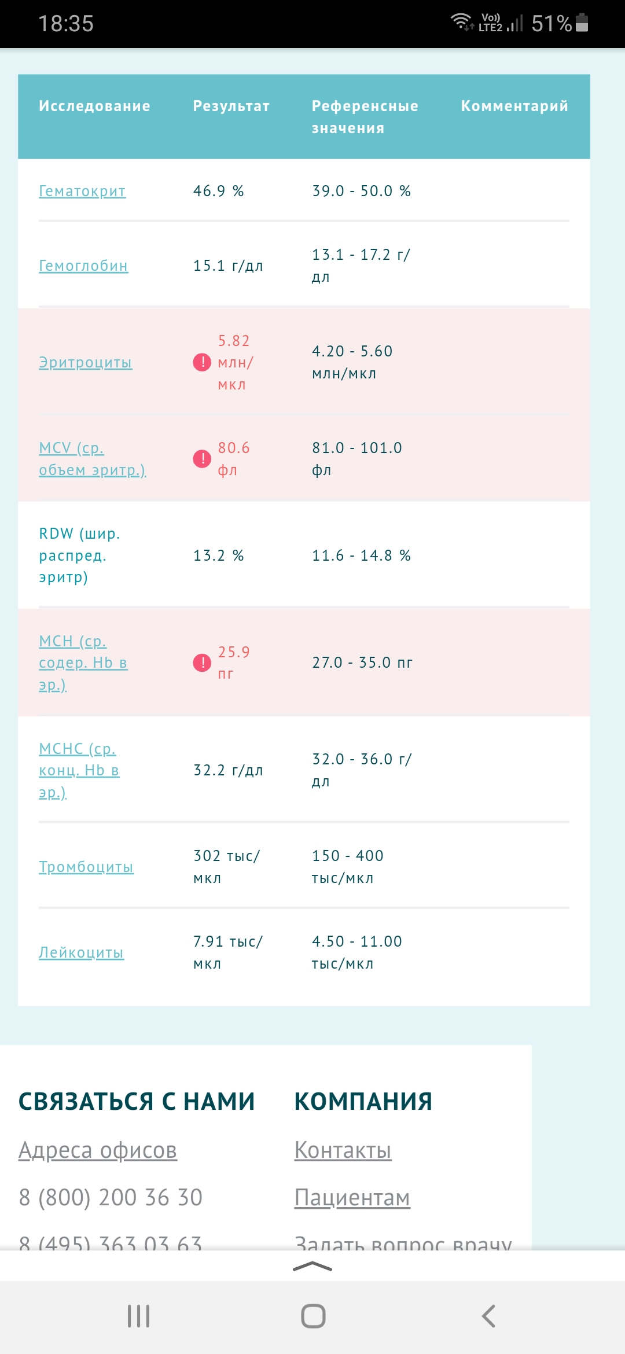
Task: Go to Контакты in the Компания section
Action: [x=343, y=1150]
